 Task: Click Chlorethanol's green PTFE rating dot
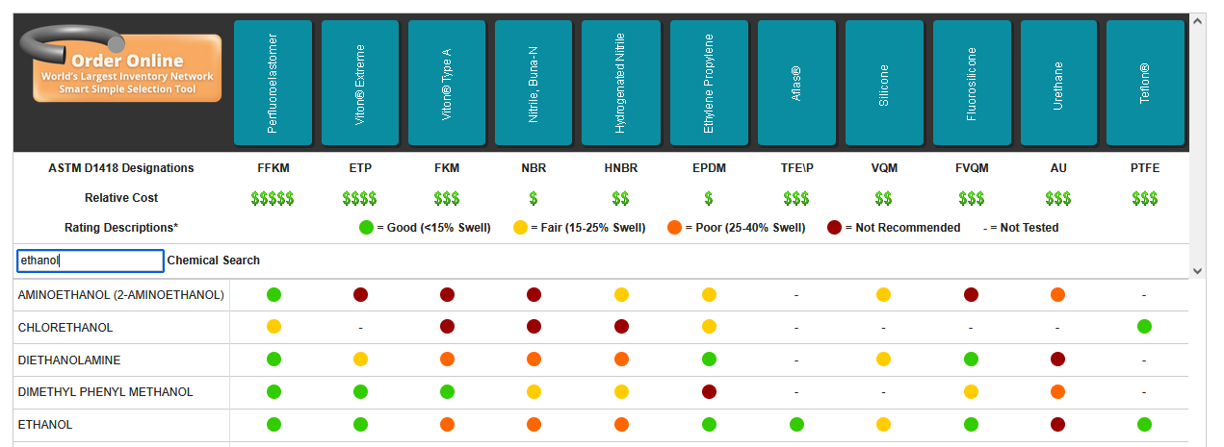pyautogui.click(x=1145, y=327)
